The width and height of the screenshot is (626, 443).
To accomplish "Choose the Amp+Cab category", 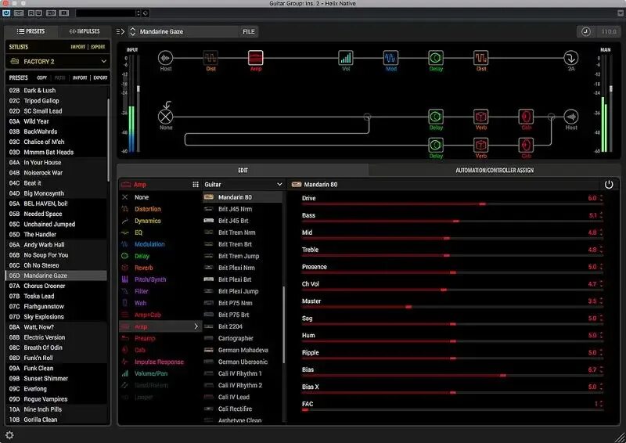I will click(147, 315).
